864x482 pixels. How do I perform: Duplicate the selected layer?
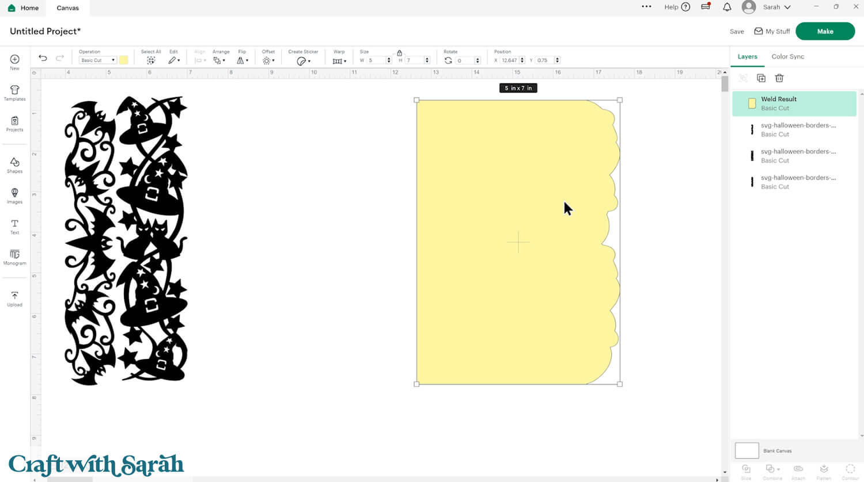[761, 78]
